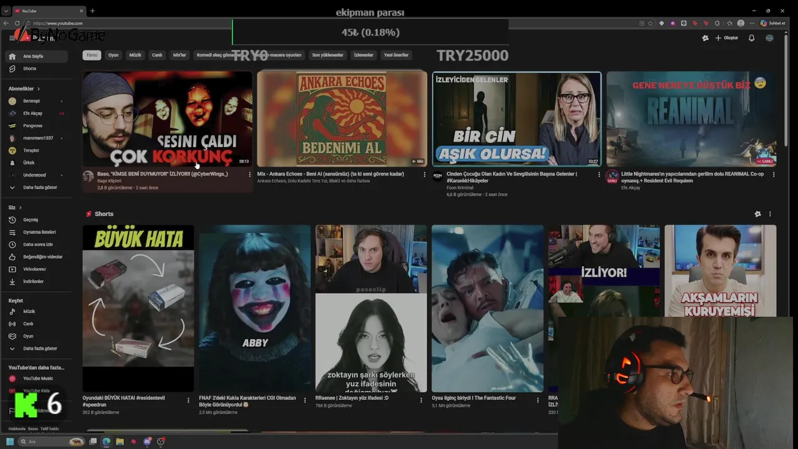Image resolution: width=798 pixels, height=449 pixels.
Task: Click the Windows taskbar search box
Action: point(52,442)
